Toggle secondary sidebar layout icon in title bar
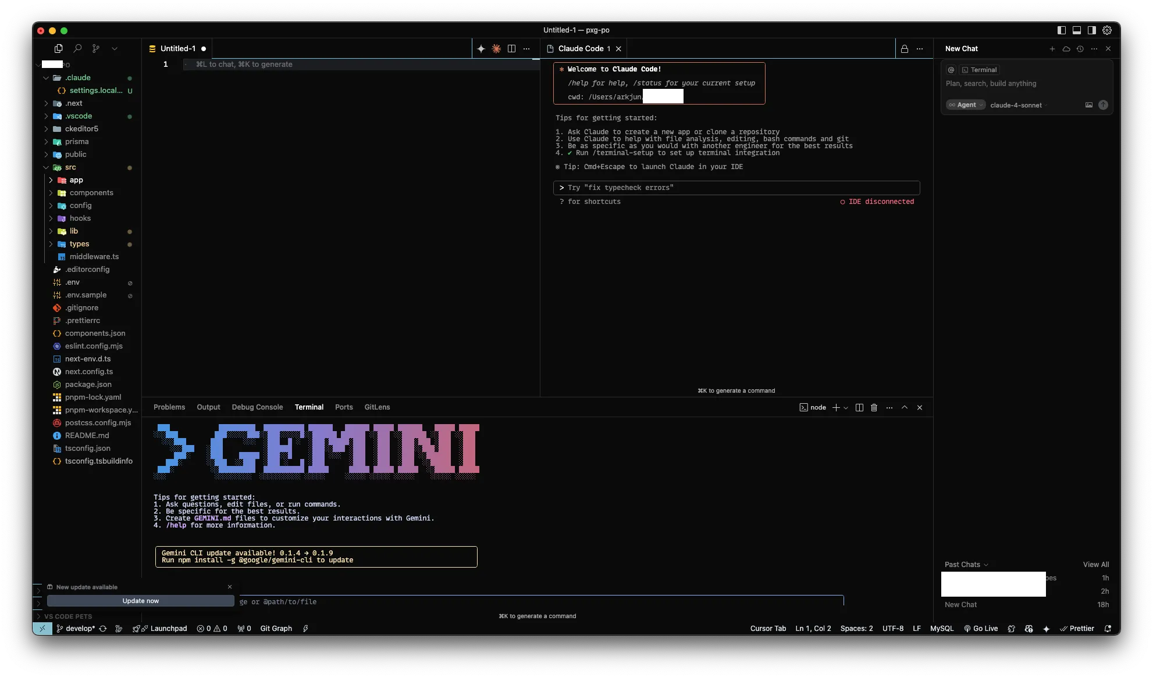The height and width of the screenshot is (678, 1153). click(1092, 30)
